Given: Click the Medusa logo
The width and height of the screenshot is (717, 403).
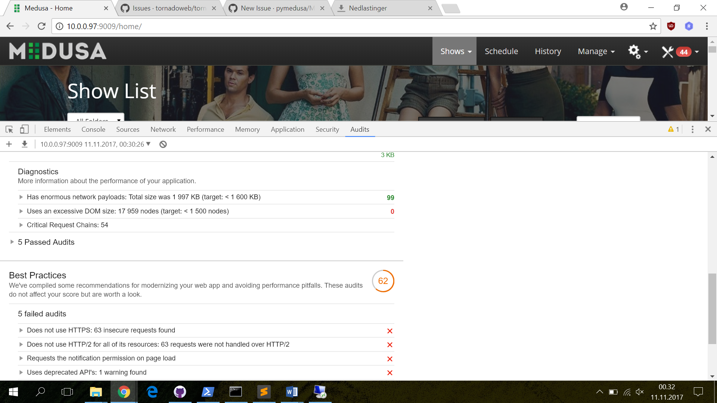Looking at the screenshot, I should (58, 51).
